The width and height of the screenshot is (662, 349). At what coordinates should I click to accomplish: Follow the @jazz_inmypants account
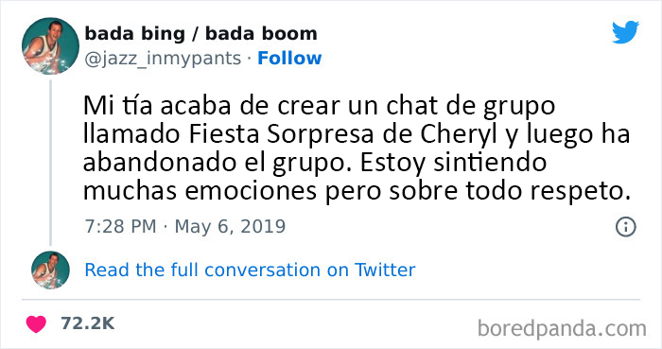(289, 59)
